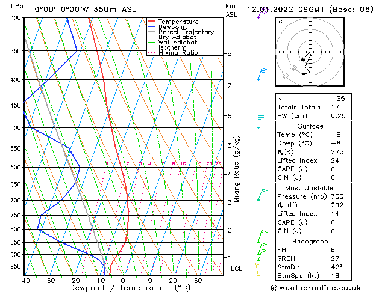The width and height of the screenshot is (379, 292).
Task: Click the 'Dewpoint' legend label
Action: (173, 27)
